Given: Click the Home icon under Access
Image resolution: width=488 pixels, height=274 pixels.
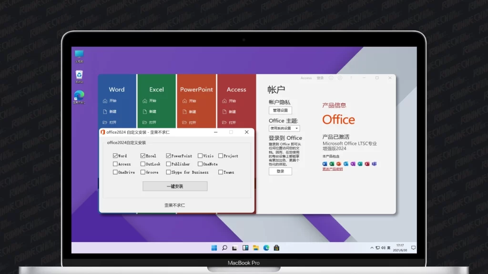Looking at the screenshot, I should (224, 101).
